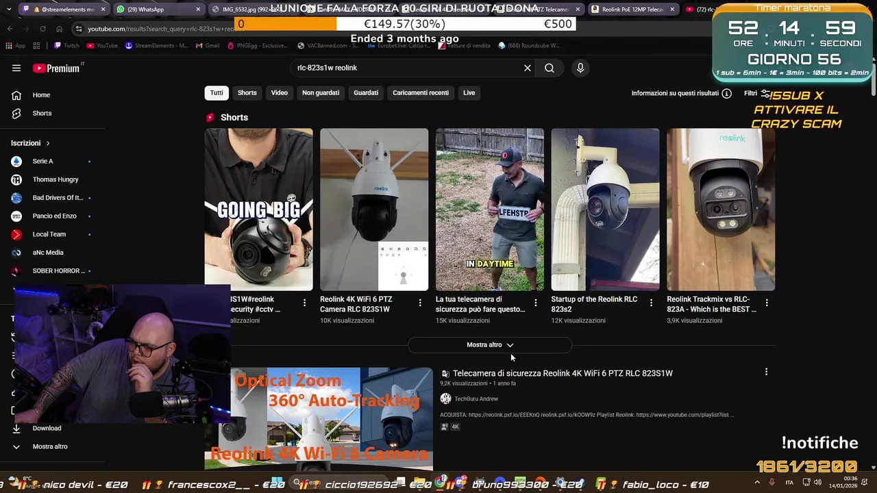This screenshot has height=493, width=877.
Task: Click the info icon beside Informazioni su questi risultati
Action: (727, 93)
